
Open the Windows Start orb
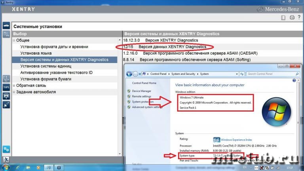click(6, 167)
